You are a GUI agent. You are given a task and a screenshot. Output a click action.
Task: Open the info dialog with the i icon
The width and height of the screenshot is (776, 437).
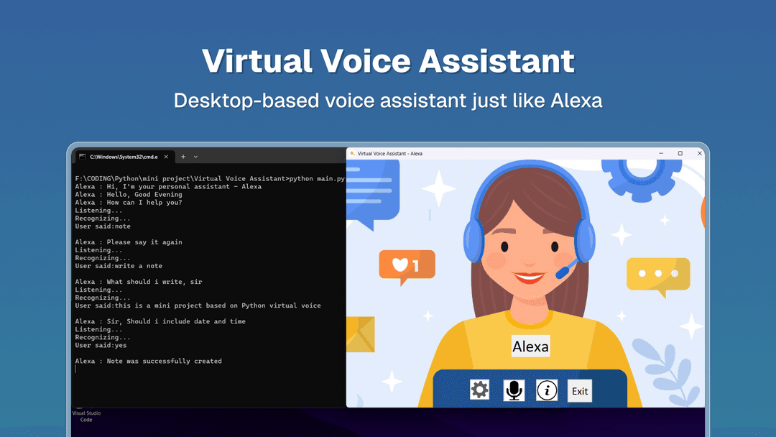(546, 389)
